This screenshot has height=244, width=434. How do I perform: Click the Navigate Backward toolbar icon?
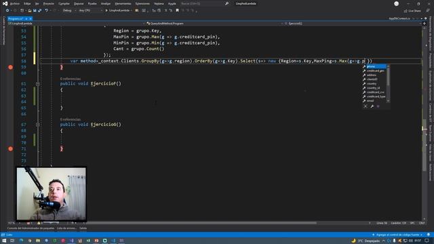pyautogui.click(x=7, y=11)
